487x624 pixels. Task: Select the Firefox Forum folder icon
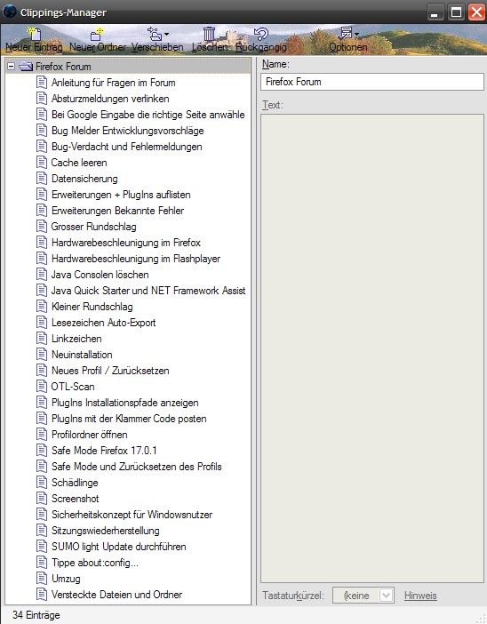[26, 67]
